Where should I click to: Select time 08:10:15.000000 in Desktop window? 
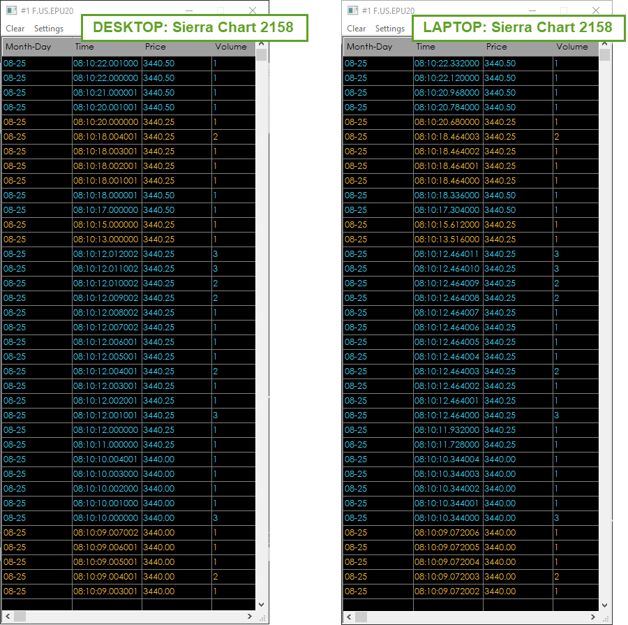pos(106,224)
